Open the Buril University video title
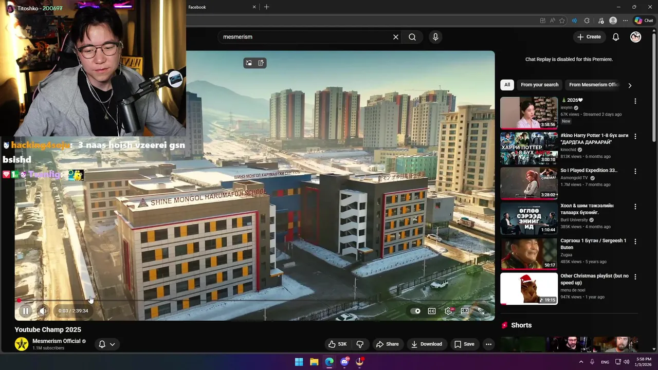This screenshot has height=370, width=658. [x=587, y=209]
